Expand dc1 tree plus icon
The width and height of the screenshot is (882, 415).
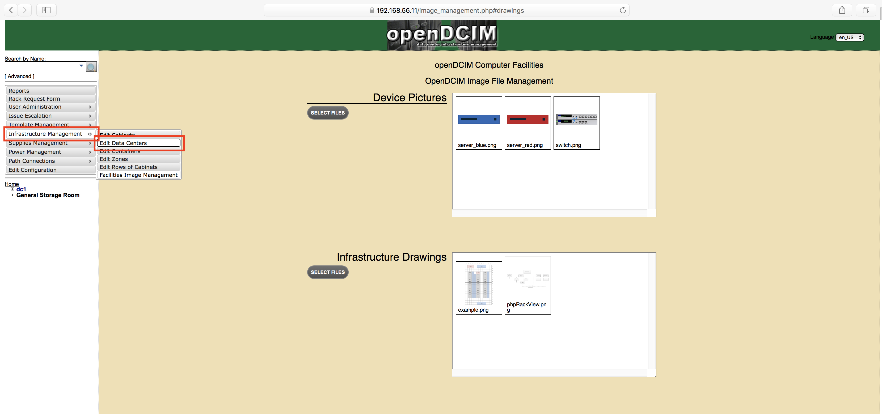click(x=12, y=189)
